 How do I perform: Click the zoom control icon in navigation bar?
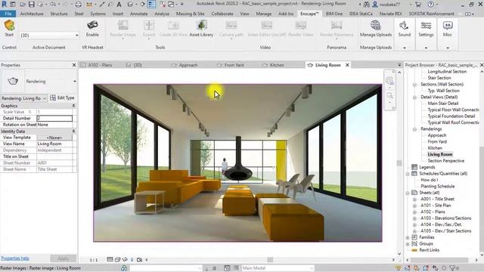click(x=389, y=96)
